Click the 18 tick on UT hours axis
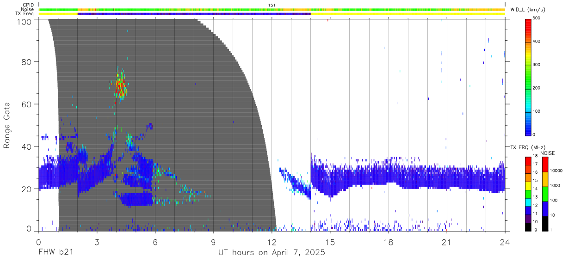 click(389, 242)
